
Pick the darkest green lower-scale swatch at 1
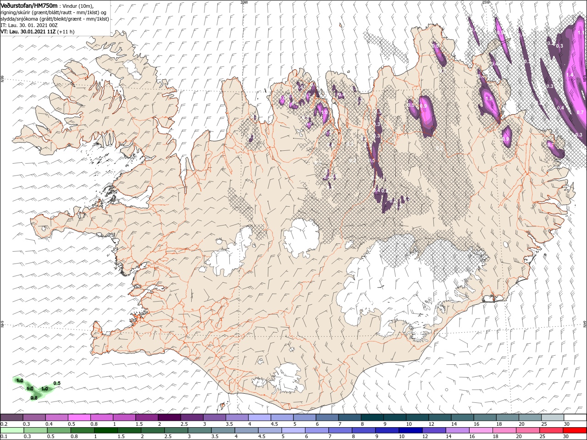tap(105, 430)
